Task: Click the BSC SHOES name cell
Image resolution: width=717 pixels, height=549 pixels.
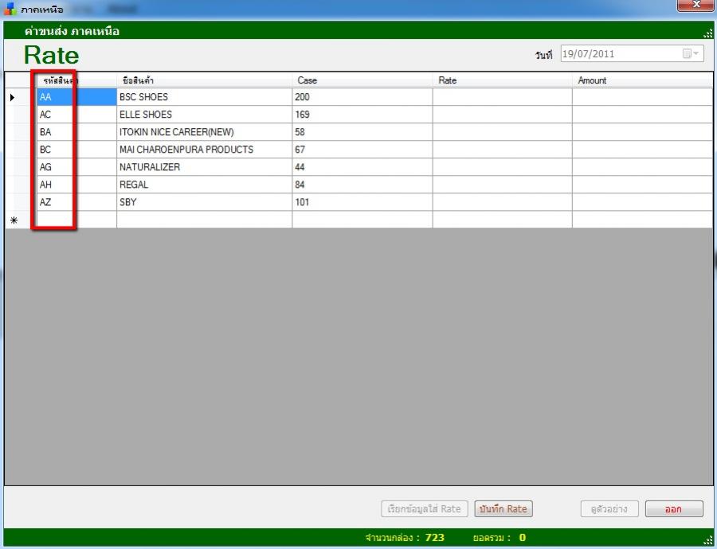Action: pos(205,97)
